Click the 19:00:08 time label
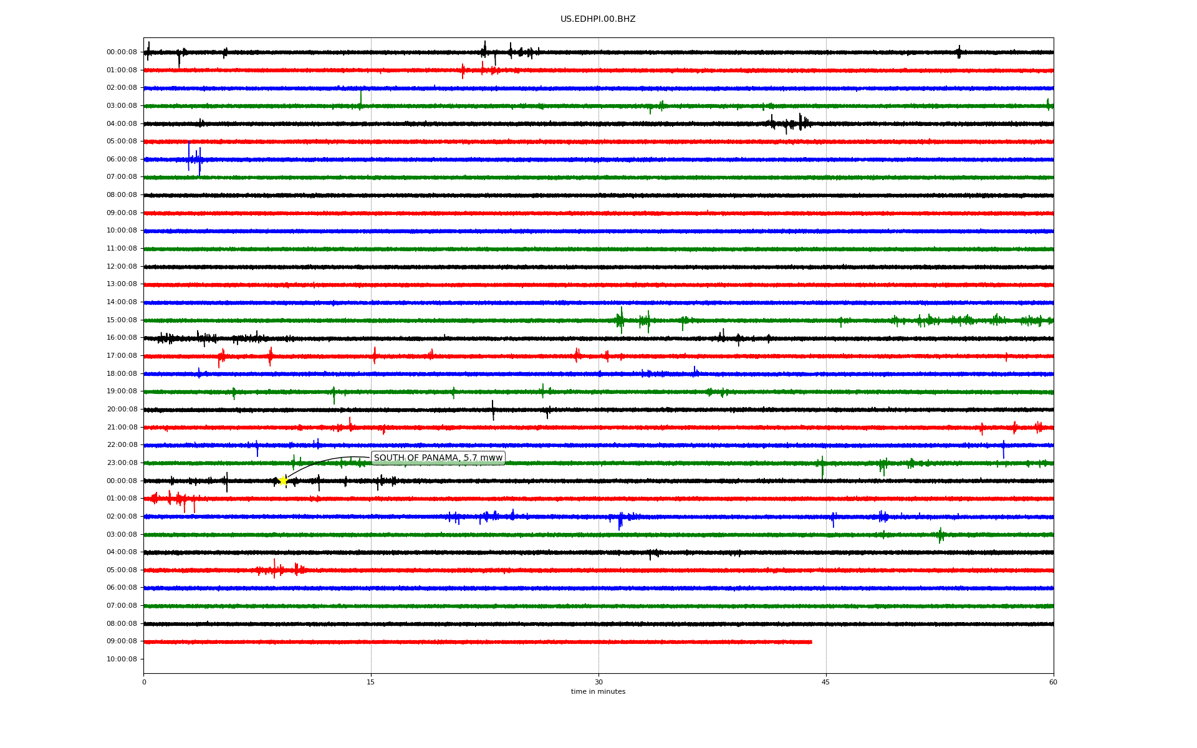The height and width of the screenshot is (748, 1197). point(122,391)
